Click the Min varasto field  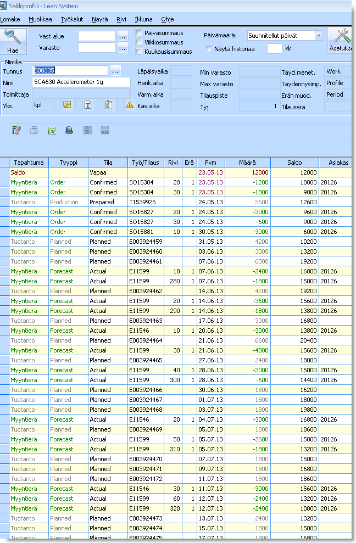click(260, 72)
